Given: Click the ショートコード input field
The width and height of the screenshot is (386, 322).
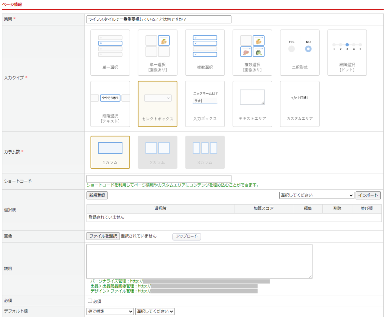Looking at the screenshot, I should (159, 179).
